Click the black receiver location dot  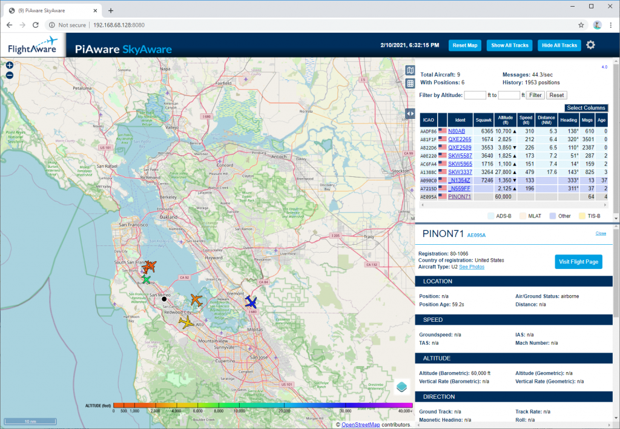[164, 299]
